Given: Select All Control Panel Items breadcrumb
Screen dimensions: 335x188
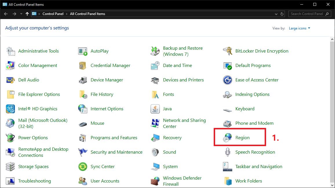Looking at the screenshot, I should click(87, 14).
